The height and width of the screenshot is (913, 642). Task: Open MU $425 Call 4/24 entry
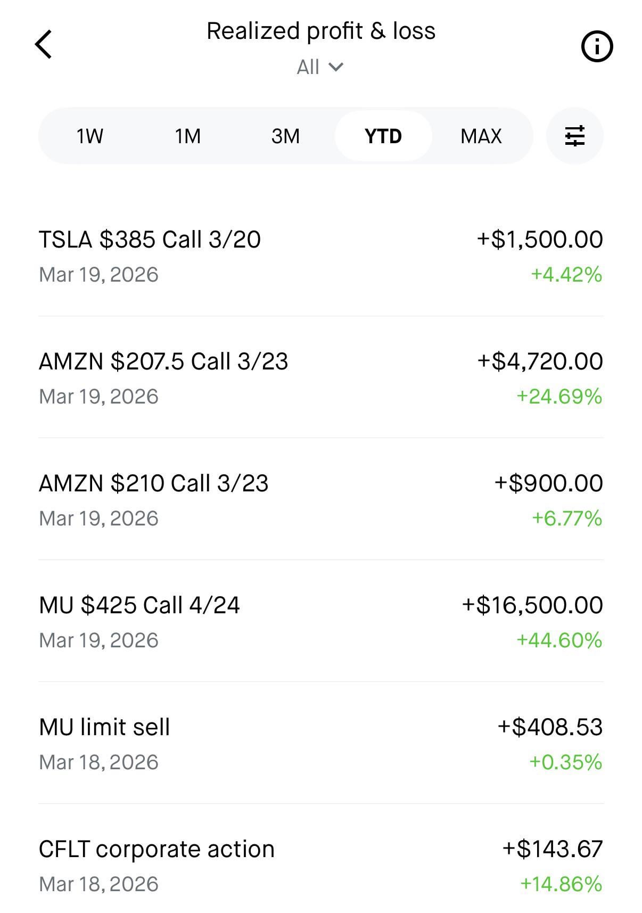[139, 605]
